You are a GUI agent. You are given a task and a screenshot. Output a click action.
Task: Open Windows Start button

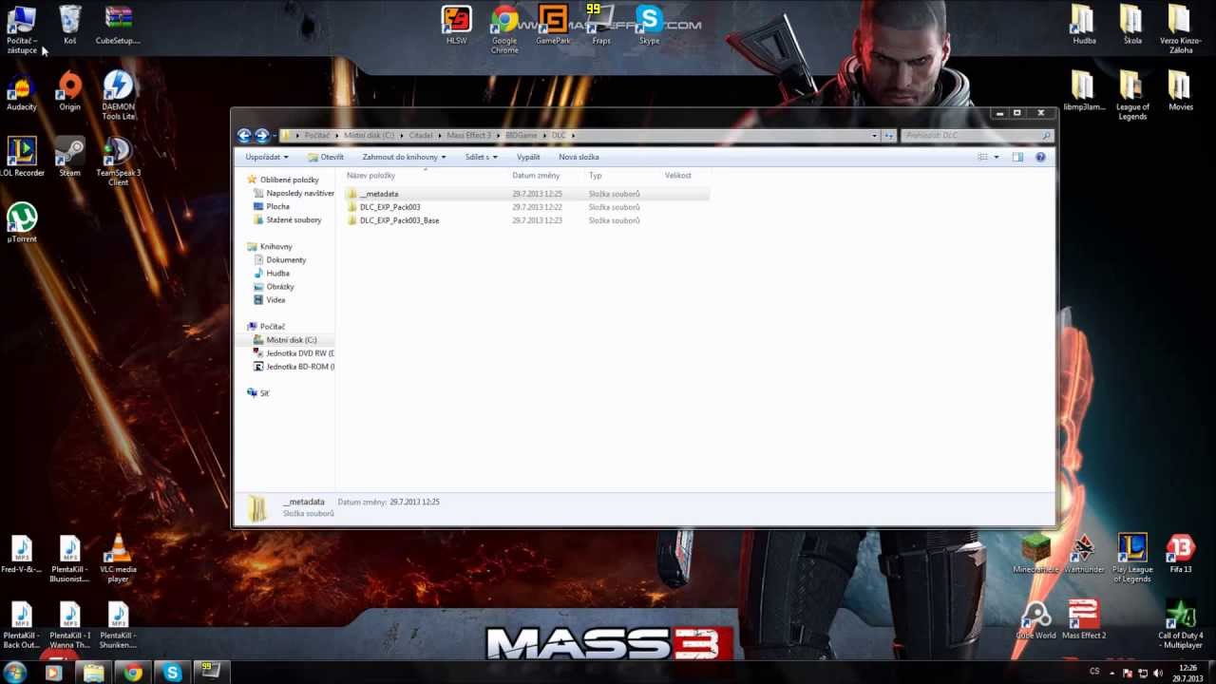(x=14, y=673)
